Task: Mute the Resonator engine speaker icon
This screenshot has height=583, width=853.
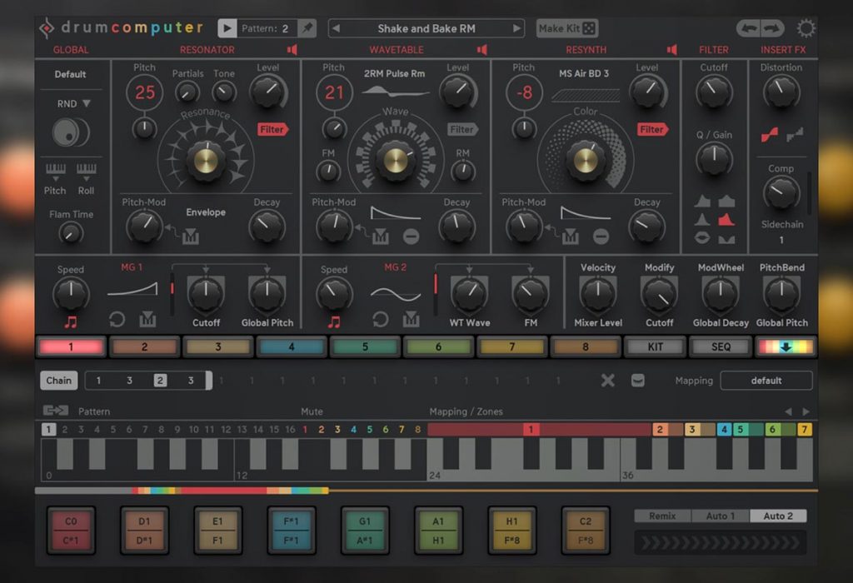Action: (292, 50)
